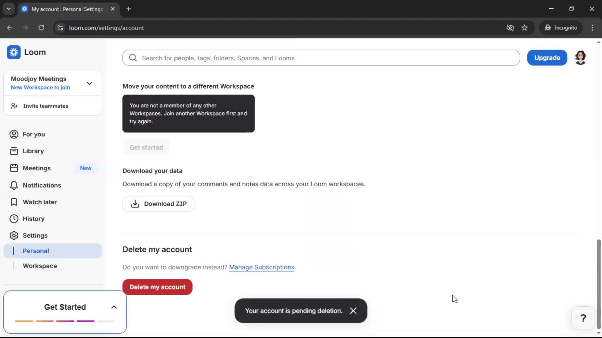
Task: Open Watch later bookmark item
Action: (x=40, y=202)
